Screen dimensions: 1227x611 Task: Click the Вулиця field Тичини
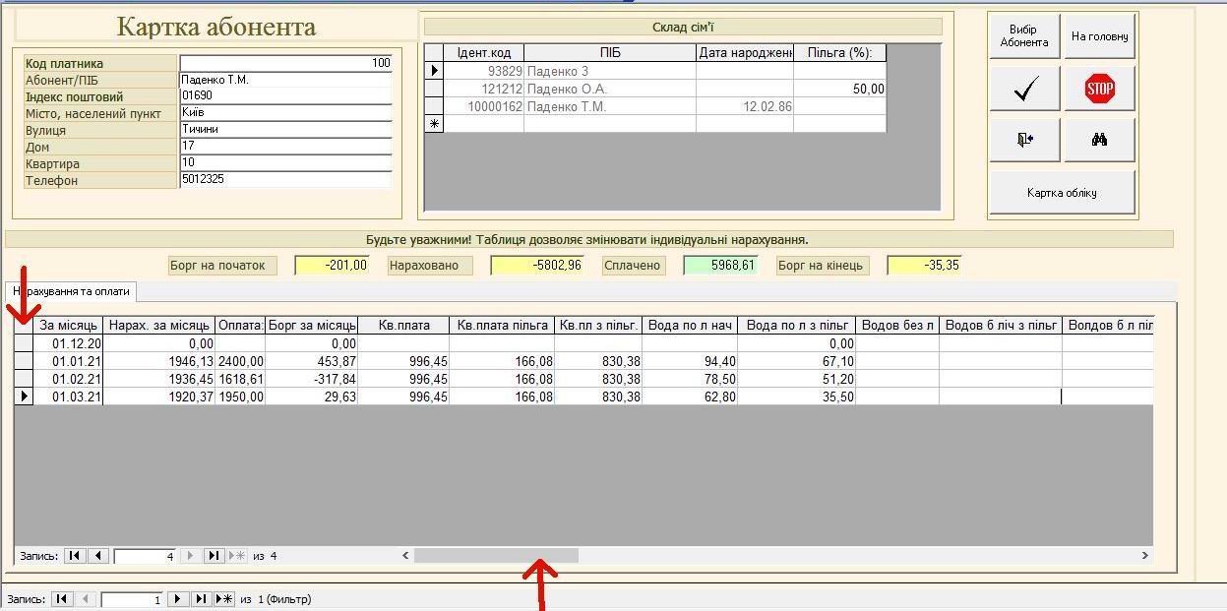(x=285, y=130)
